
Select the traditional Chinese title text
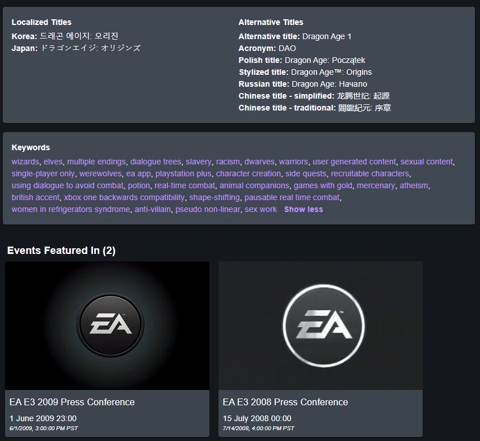(x=365, y=108)
